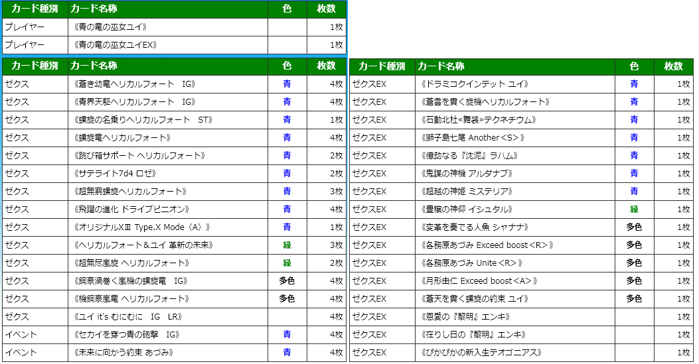
Task: Select 《ヘリカルフォート&ユイ 革新の未来》 card name
Action: tap(144, 245)
